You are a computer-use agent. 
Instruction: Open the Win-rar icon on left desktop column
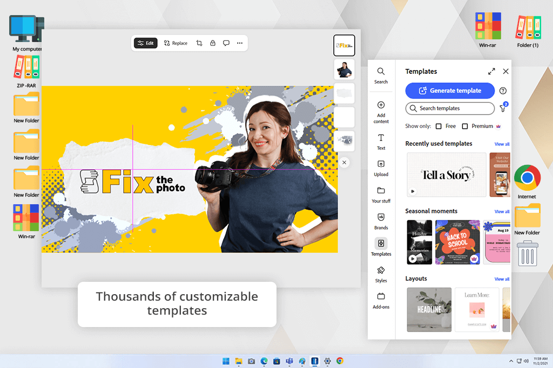(26, 221)
